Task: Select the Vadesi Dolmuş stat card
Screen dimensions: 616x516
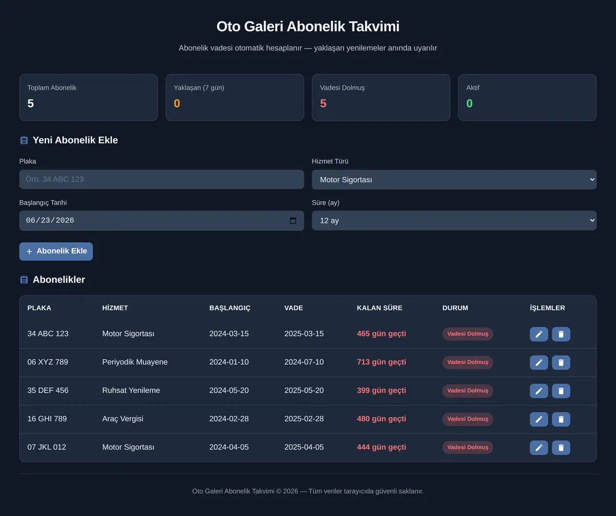Action: coord(381,97)
